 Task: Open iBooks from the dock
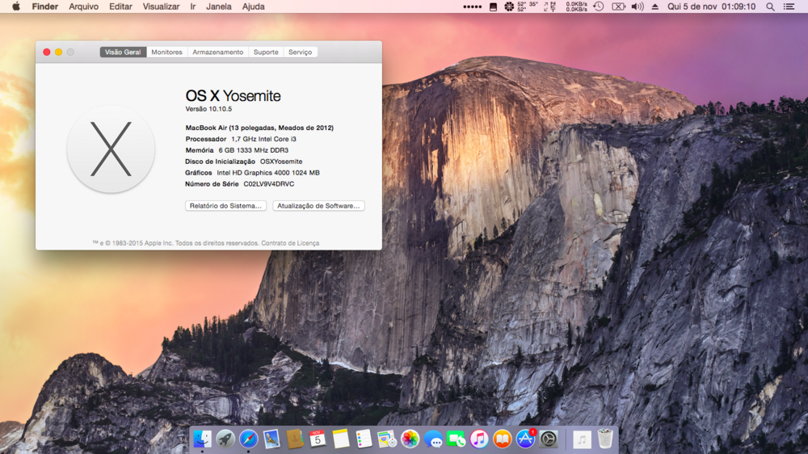(503, 439)
